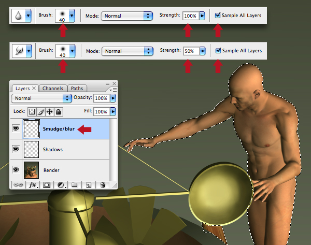This screenshot has width=311, height=245.
Task: Click the 100% Strength field in Blur bar
Action: [x=191, y=16]
